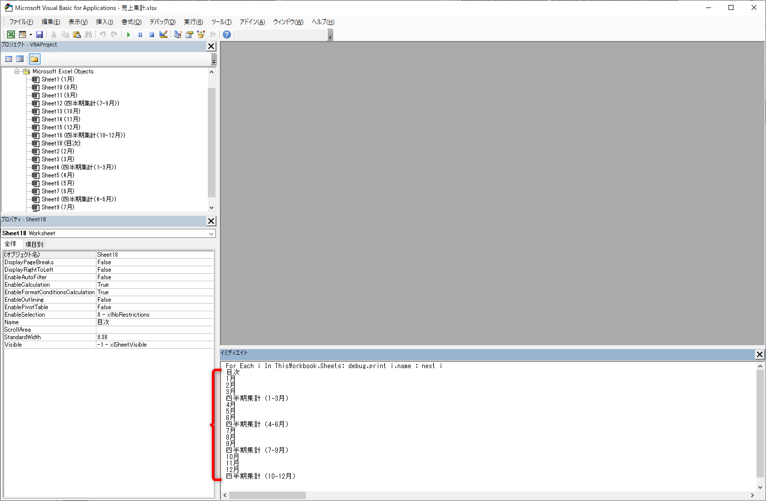Viewport: 766px width, 501px height.
Task: Switch to the 全体 properties tab
Action: point(10,244)
